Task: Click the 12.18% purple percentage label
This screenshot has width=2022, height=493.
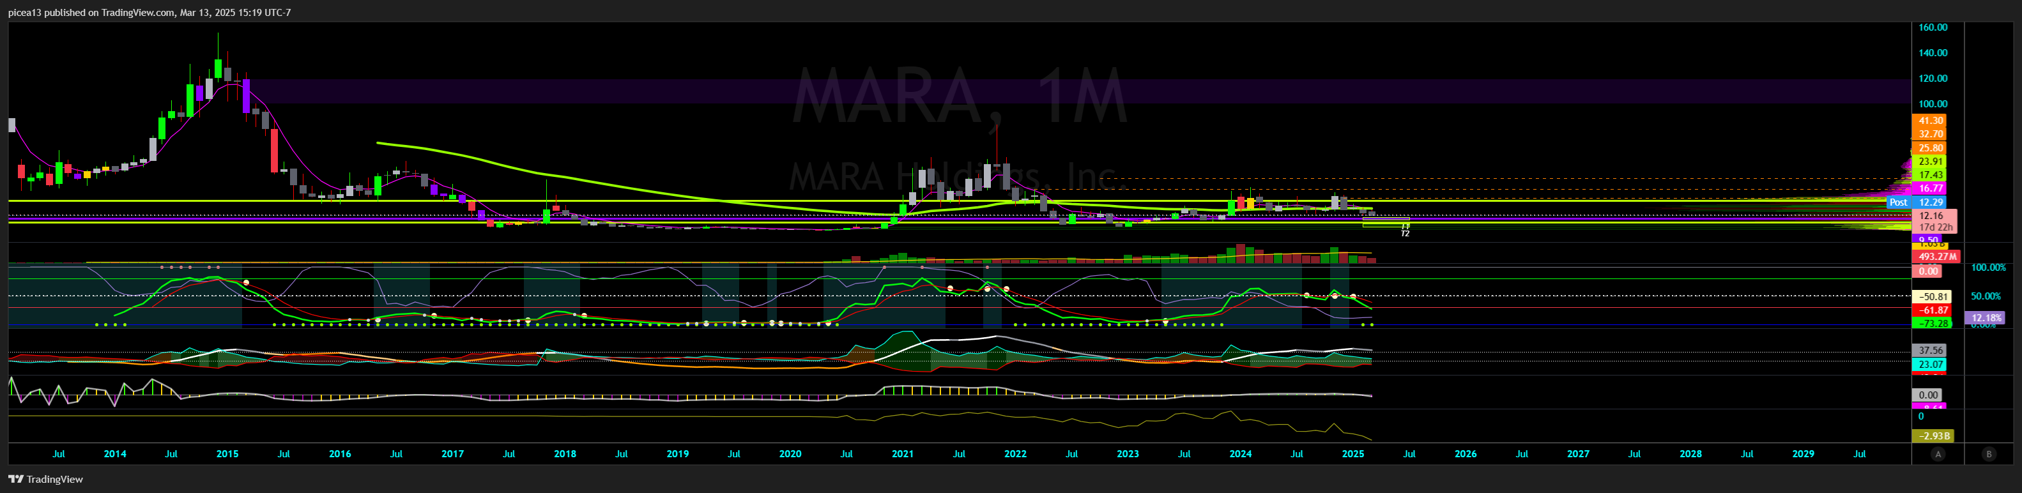Action: pyautogui.click(x=1984, y=318)
